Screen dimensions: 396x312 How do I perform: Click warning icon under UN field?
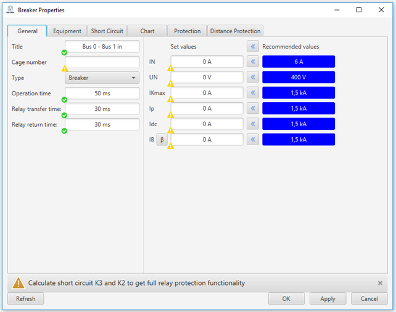171,84
